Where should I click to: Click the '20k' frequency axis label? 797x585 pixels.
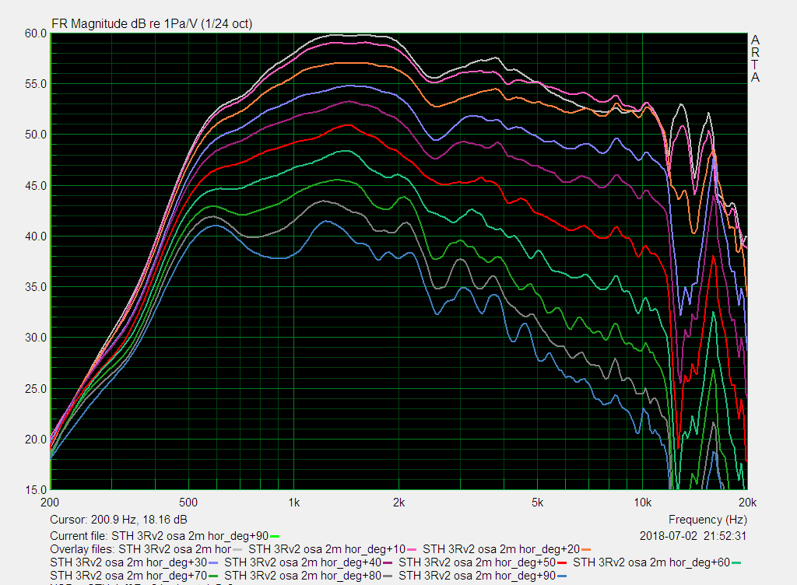(x=748, y=503)
